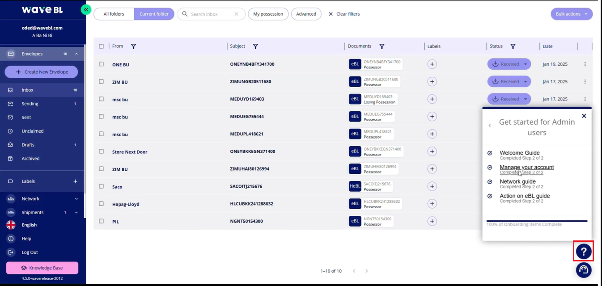The height and width of the screenshot is (286, 602).
Task: Add label to ZIMUHAI80126994 row
Action: (432, 169)
